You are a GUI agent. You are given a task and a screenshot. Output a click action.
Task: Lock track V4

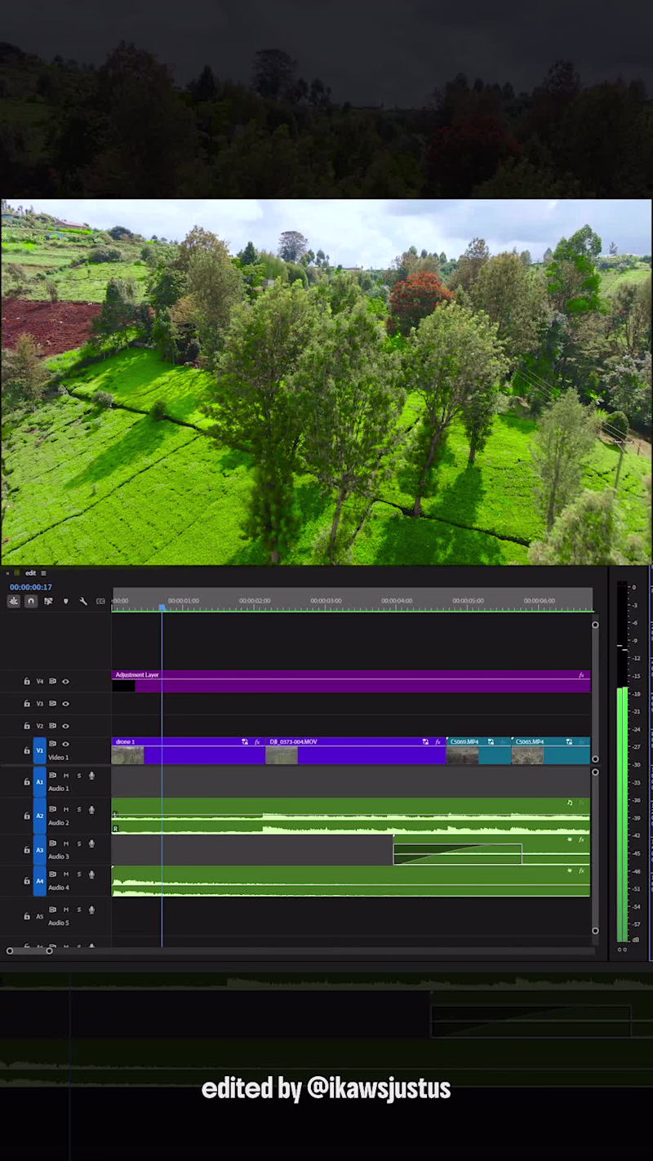tap(27, 681)
